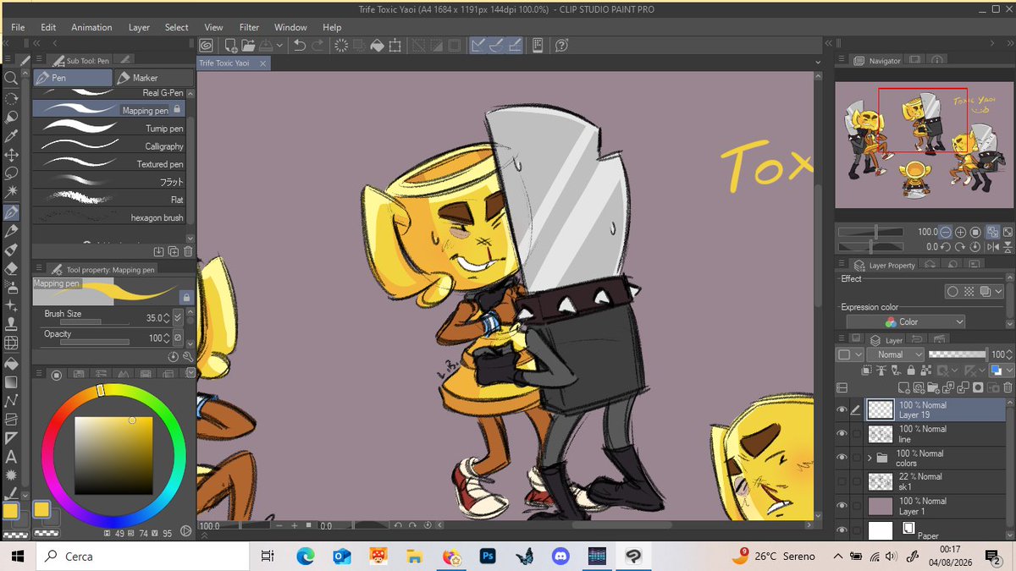This screenshot has height=571, width=1016.
Task: Toggle snap to special ruler
Action: (x=496, y=45)
